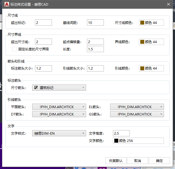Open the 尺寸线颜色 color picker
Screen dimensions: 175x169
coord(151,23)
